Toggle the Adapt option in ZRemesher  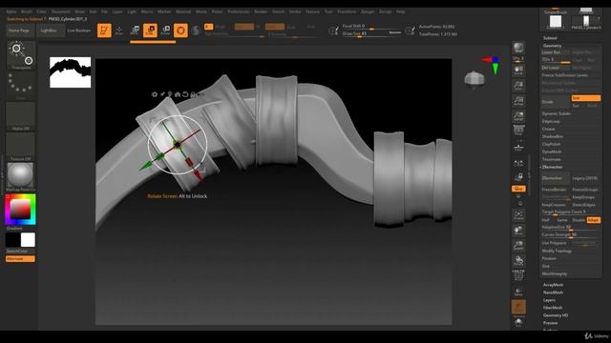pos(594,220)
